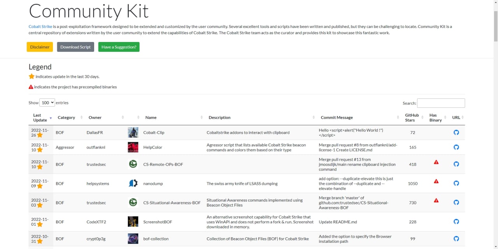Click the bof-collection GitHub icon
The height and width of the screenshot is (249, 498).
coord(456,238)
